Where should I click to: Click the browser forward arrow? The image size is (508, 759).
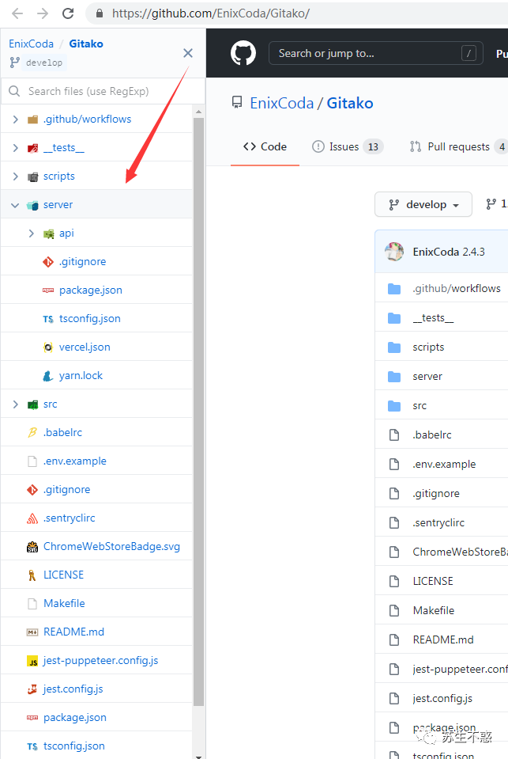[43, 13]
